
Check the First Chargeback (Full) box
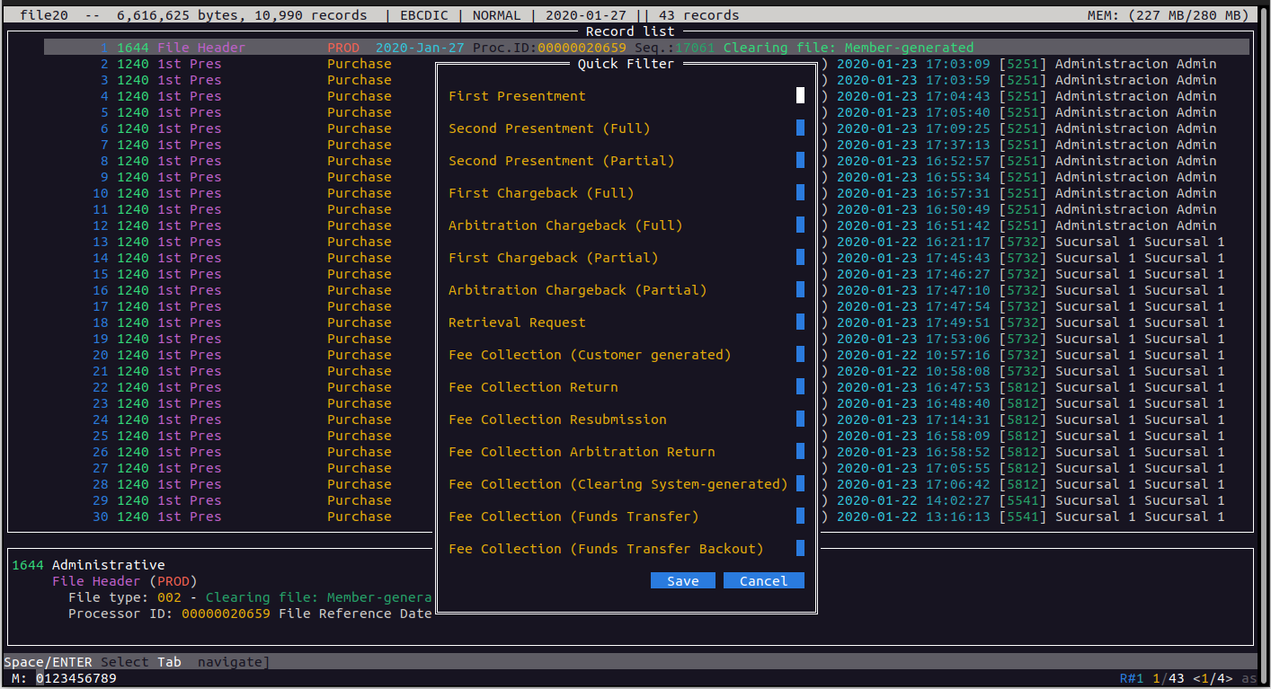[800, 193]
